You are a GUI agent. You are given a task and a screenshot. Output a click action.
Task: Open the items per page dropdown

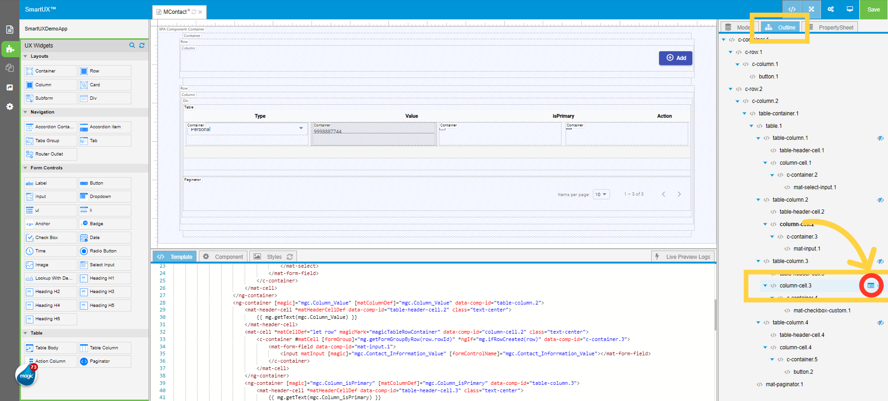tap(601, 194)
